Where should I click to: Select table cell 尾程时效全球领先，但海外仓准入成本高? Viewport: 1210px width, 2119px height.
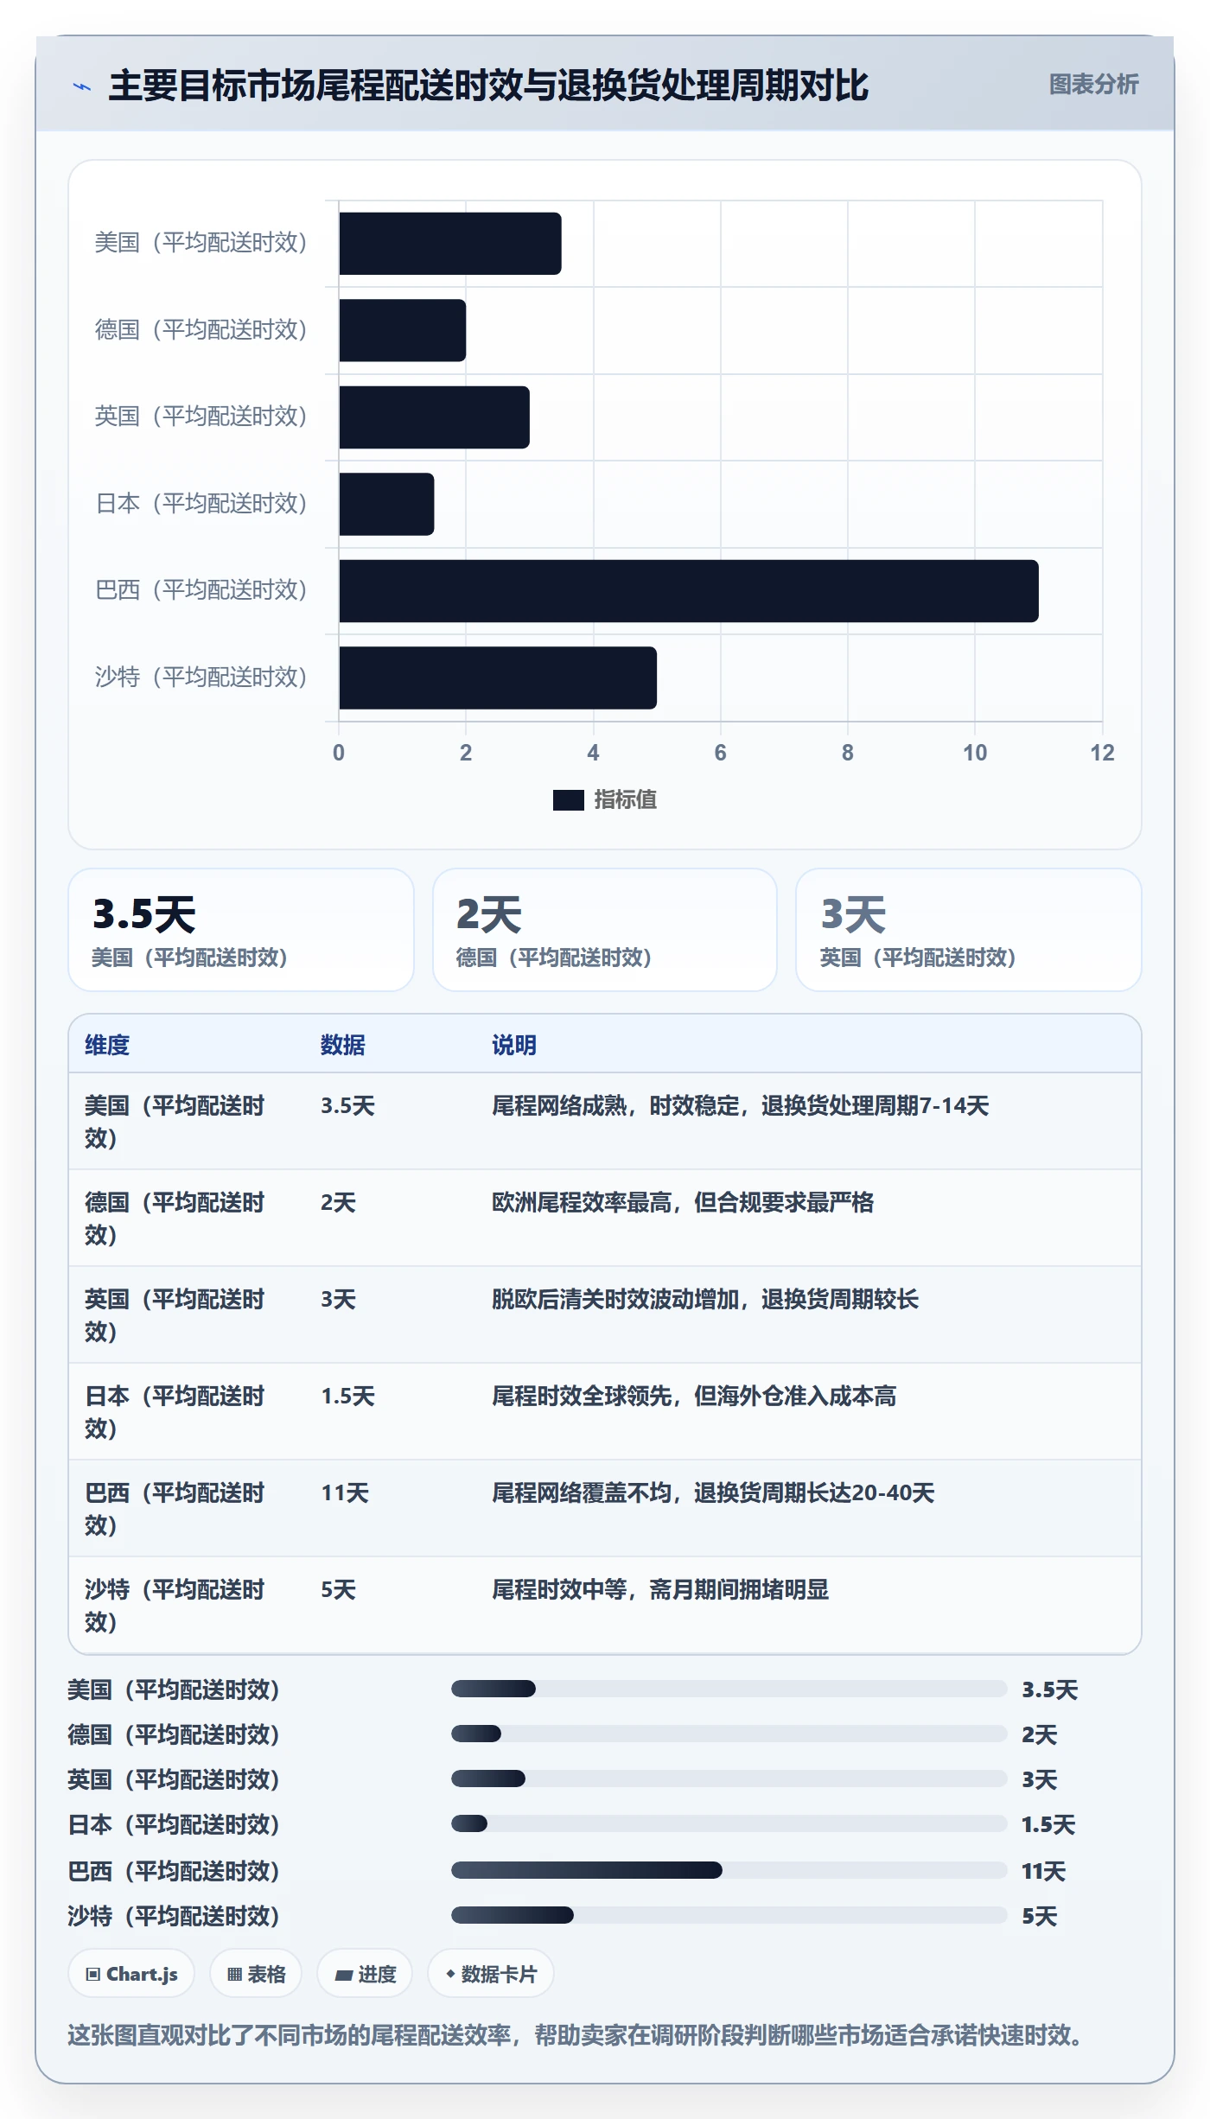694,1396
